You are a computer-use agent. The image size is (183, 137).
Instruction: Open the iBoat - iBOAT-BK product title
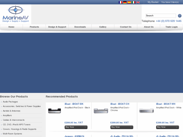[74, 104]
